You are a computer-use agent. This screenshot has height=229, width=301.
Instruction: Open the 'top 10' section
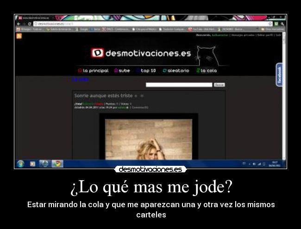pyautogui.click(x=146, y=71)
